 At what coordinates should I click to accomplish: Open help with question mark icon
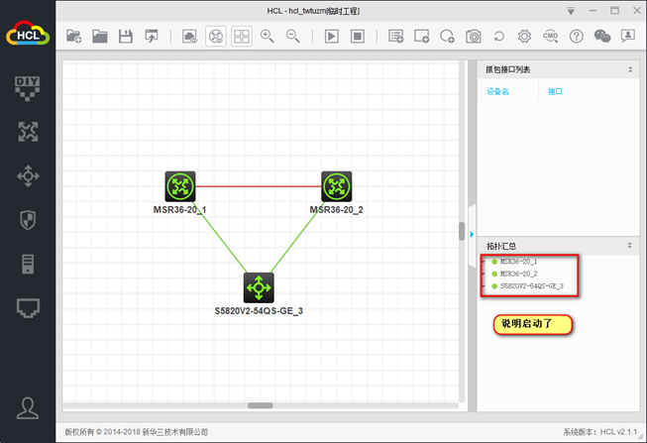pyautogui.click(x=576, y=37)
